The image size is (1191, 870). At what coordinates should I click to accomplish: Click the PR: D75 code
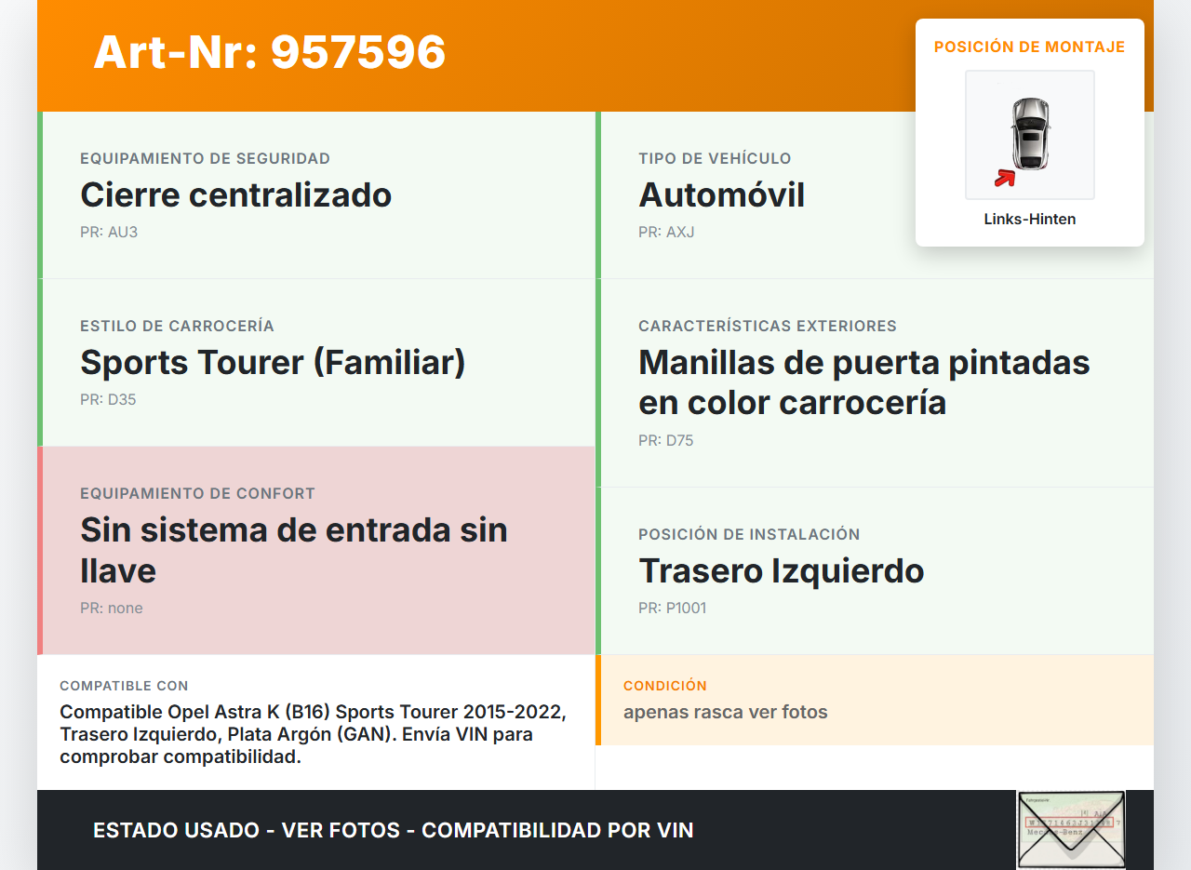(x=666, y=440)
